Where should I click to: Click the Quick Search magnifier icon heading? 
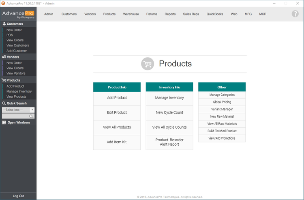tap(4, 103)
